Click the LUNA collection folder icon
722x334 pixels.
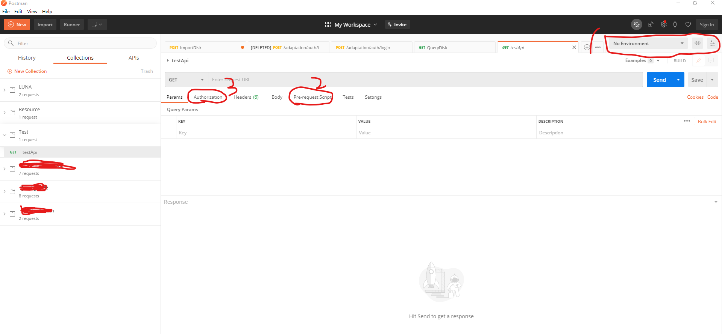pyautogui.click(x=12, y=90)
